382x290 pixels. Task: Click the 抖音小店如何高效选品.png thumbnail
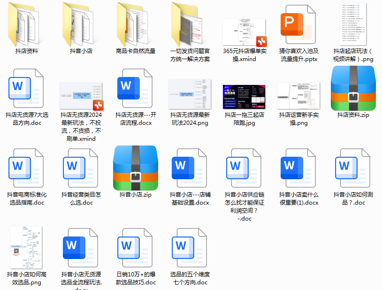[26, 247]
